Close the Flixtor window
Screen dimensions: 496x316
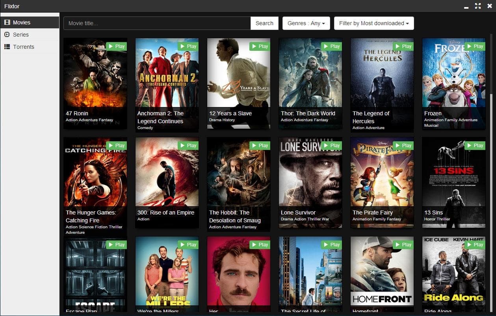click(490, 6)
